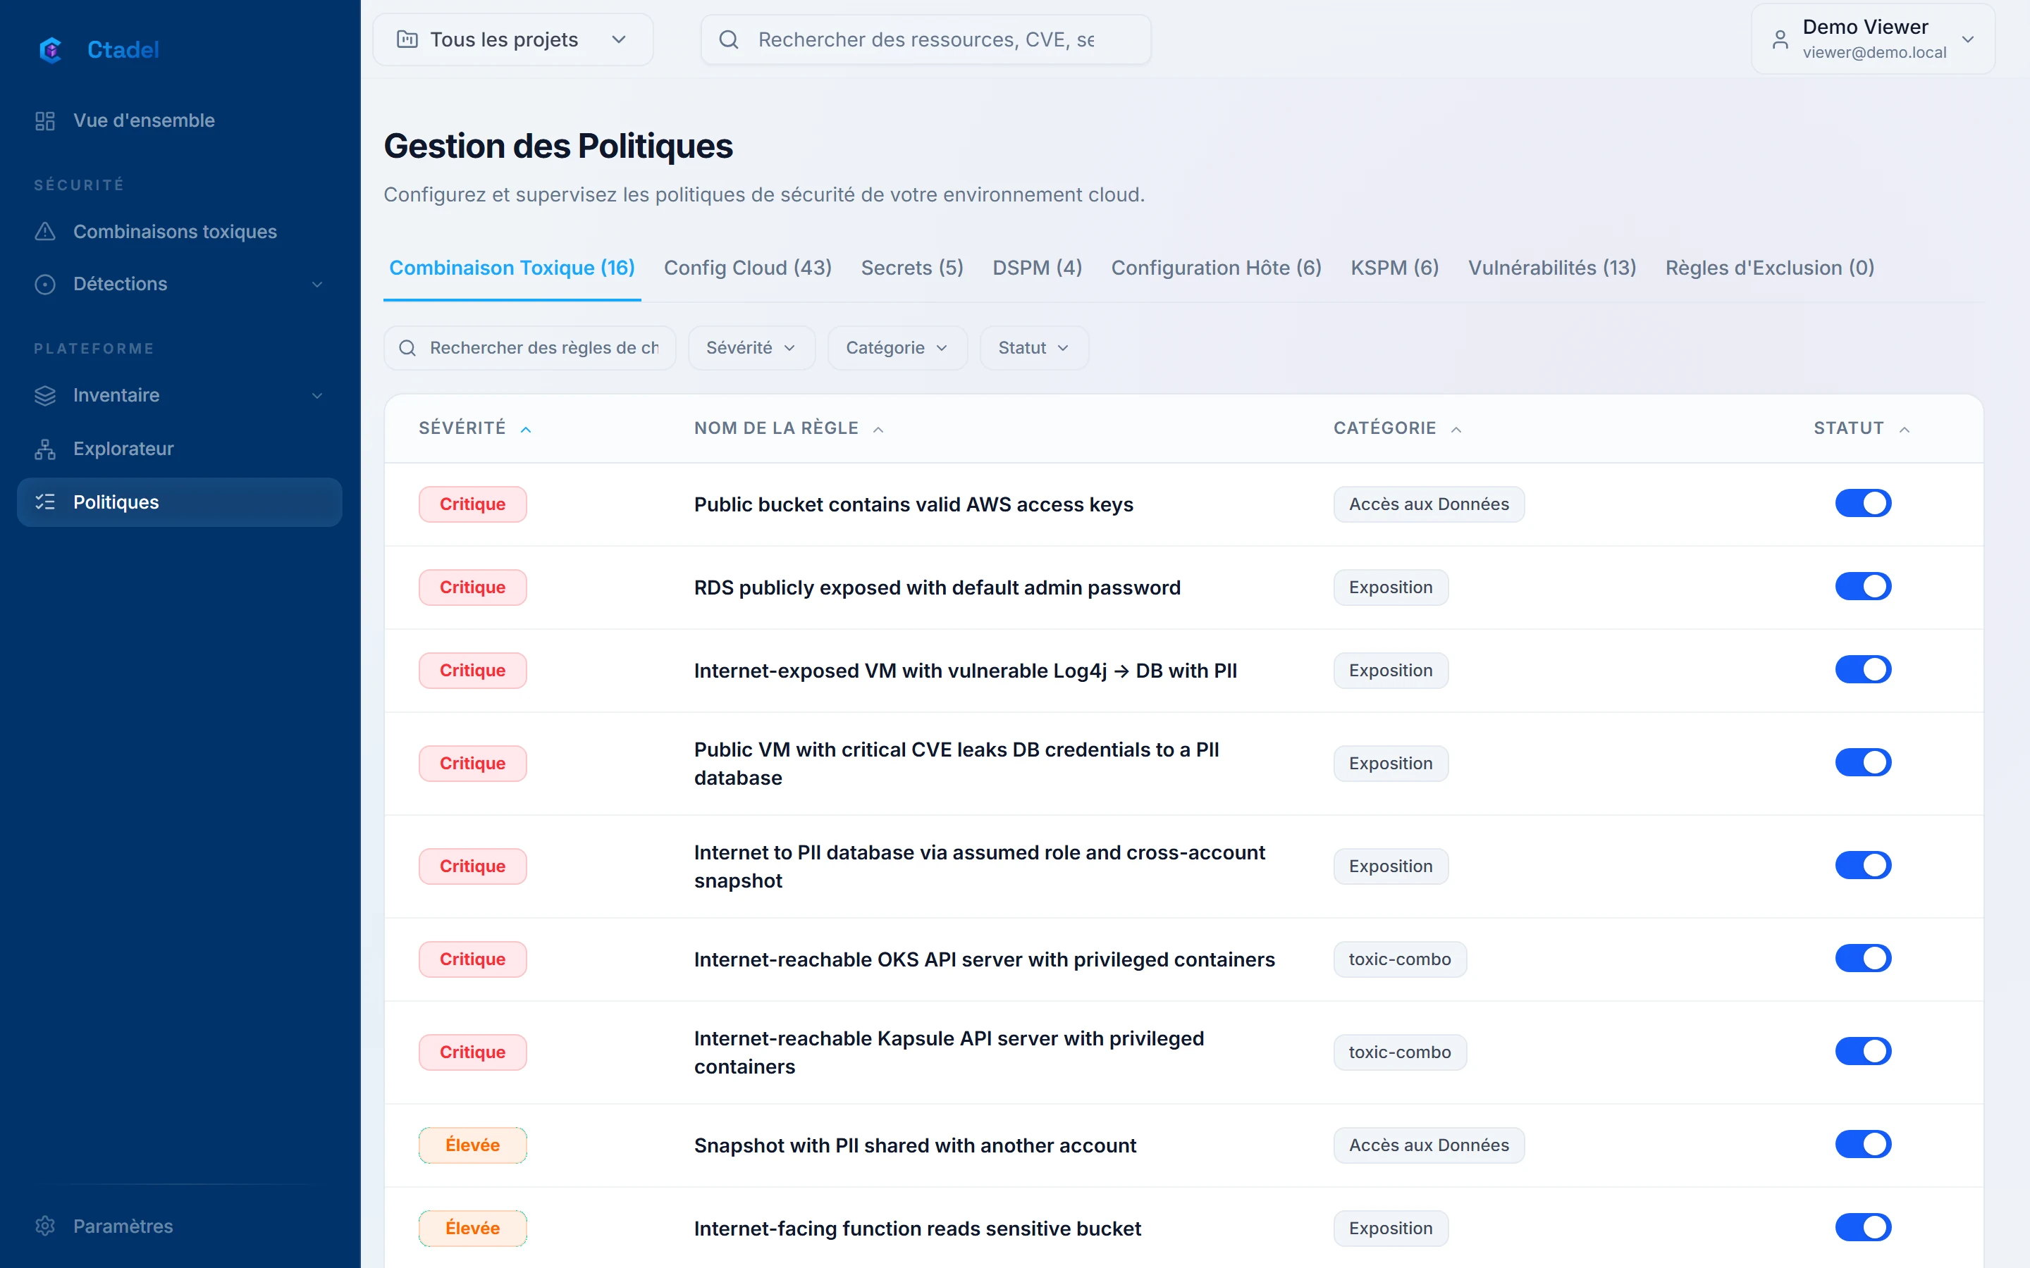Toggle Internet-exposed VM Log4j rule
This screenshot has width=2030, height=1268.
tap(1863, 669)
